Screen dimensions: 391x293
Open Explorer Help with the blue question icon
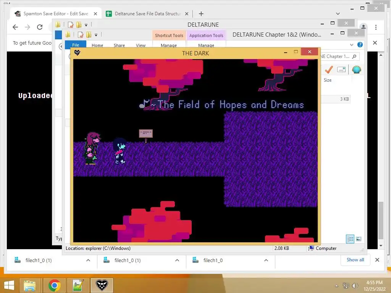click(360, 45)
